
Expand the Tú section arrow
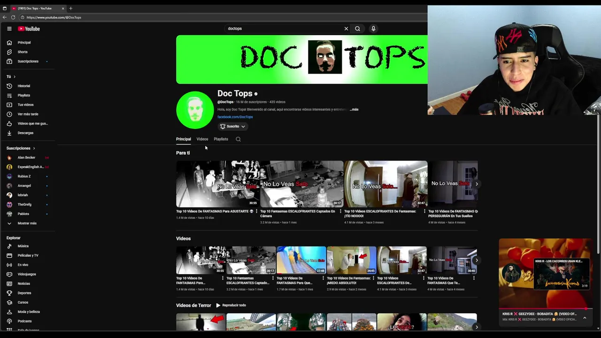tap(14, 77)
